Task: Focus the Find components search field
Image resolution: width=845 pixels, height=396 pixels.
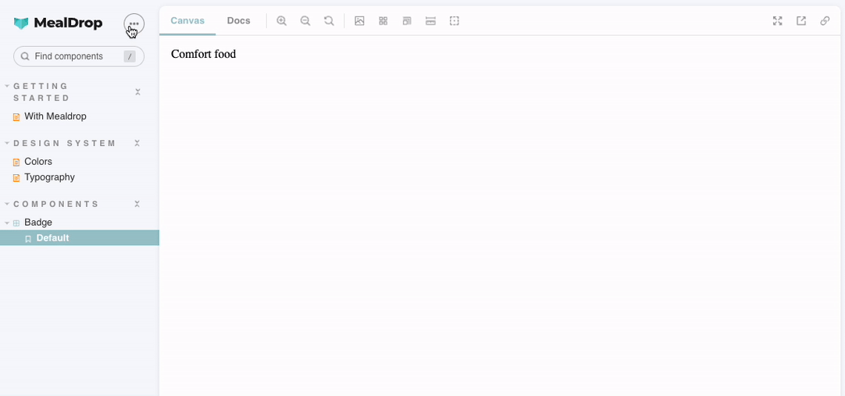Action: [x=79, y=56]
